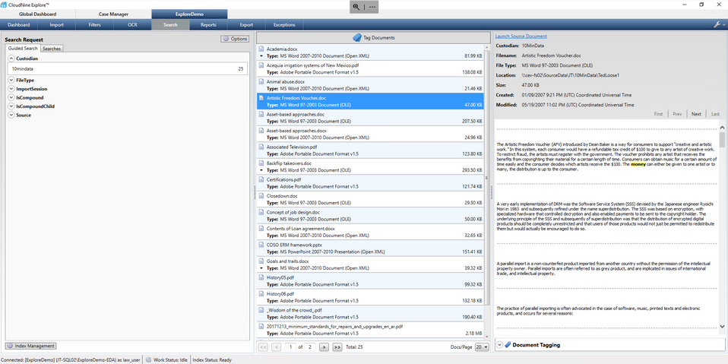The height and width of the screenshot is (364, 728).
Task: Expand the Document Tagging section
Action: click(499, 344)
